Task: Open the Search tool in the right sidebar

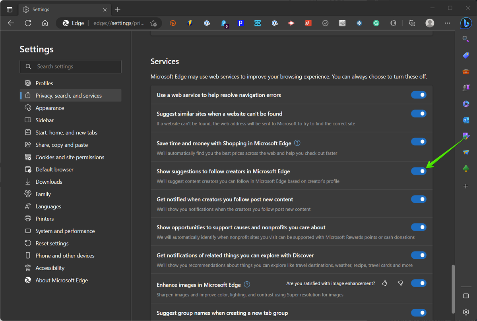Action: [465, 39]
